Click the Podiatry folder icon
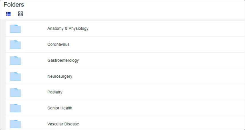245x130 pixels. pos(15,92)
